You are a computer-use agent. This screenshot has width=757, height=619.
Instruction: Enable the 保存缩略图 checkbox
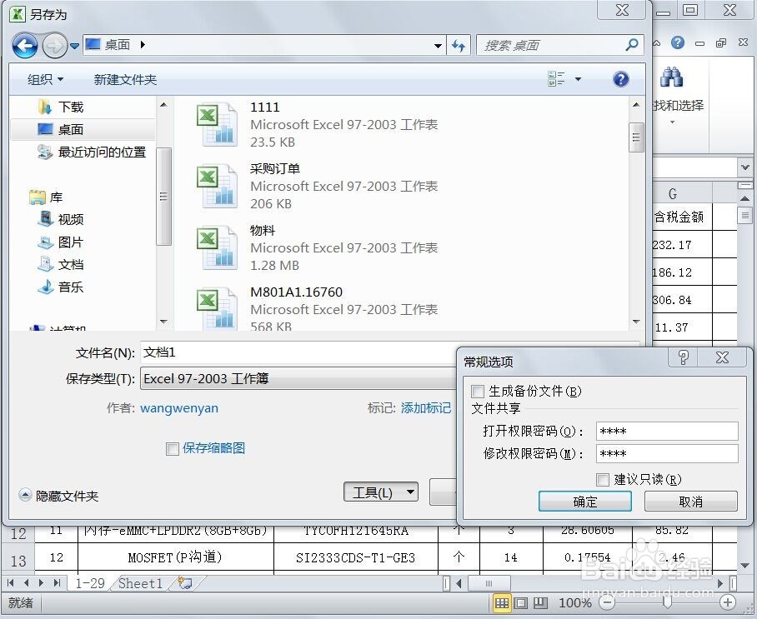click(x=172, y=449)
